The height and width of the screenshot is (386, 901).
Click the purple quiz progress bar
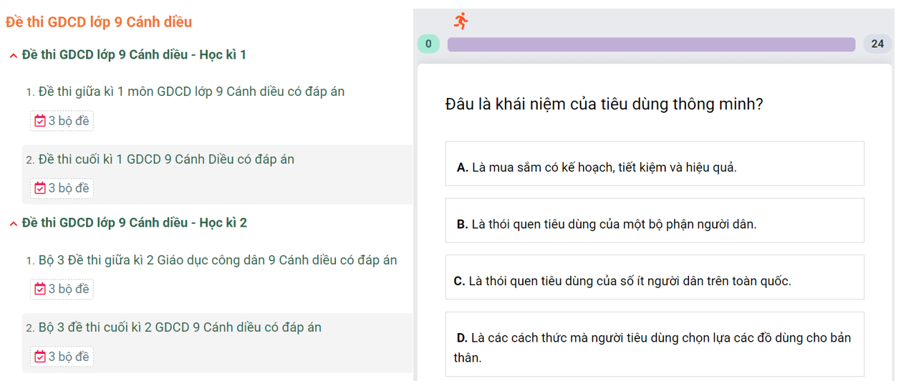tap(651, 44)
